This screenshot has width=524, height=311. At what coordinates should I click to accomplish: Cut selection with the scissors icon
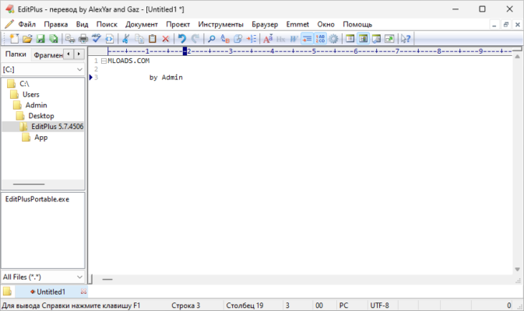pyautogui.click(x=125, y=39)
